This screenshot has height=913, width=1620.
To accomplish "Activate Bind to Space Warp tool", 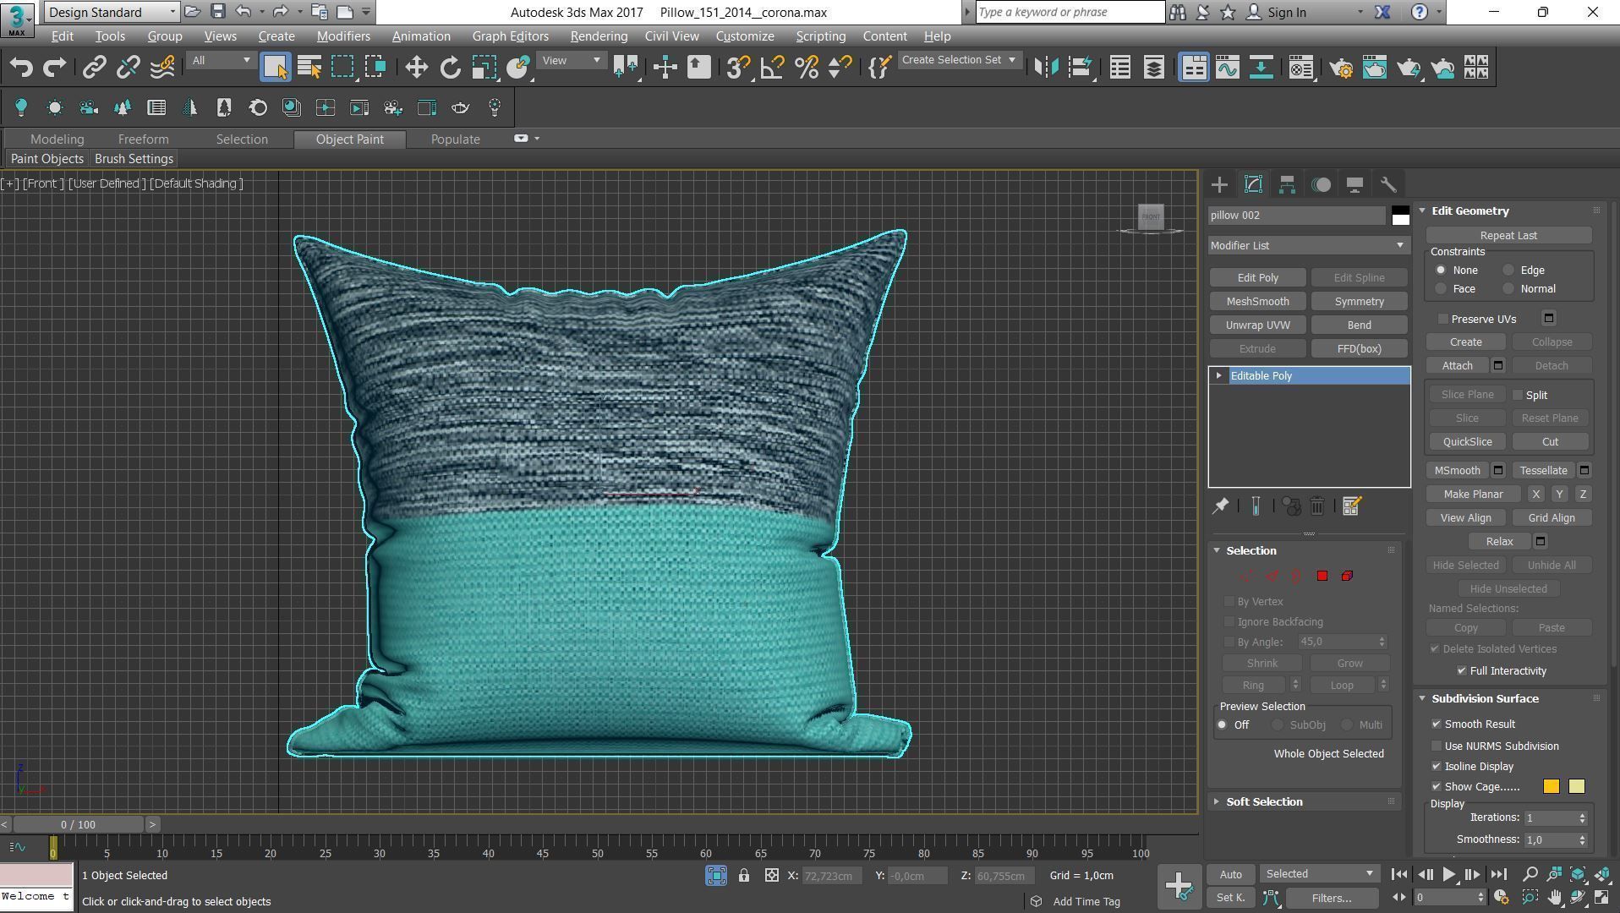I will click(x=161, y=68).
